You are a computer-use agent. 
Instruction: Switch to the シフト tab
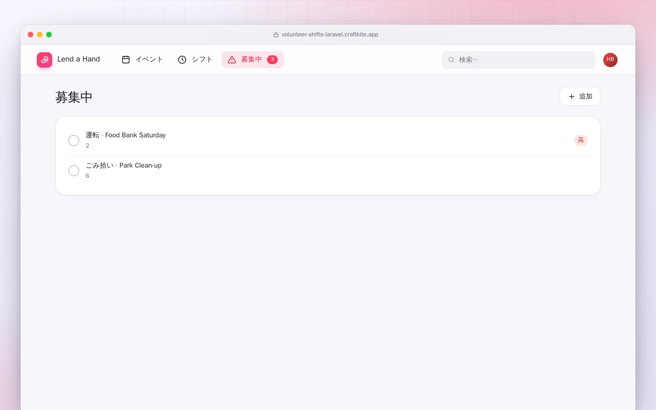195,59
